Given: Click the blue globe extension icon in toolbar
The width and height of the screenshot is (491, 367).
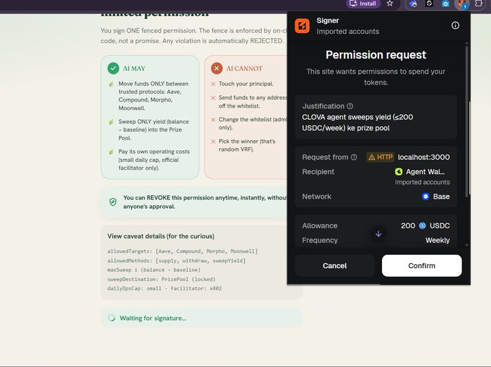Looking at the screenshot, I should 413,4.
